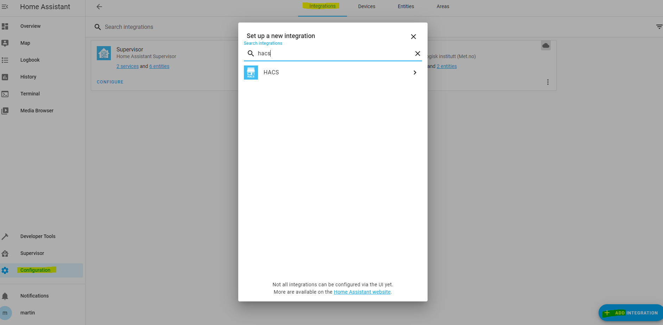Switch to the Devices tab
663x325 pixels.
pos(366,6)
